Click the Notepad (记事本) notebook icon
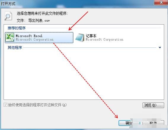This screenshot has width=168, height=130. 80,38
